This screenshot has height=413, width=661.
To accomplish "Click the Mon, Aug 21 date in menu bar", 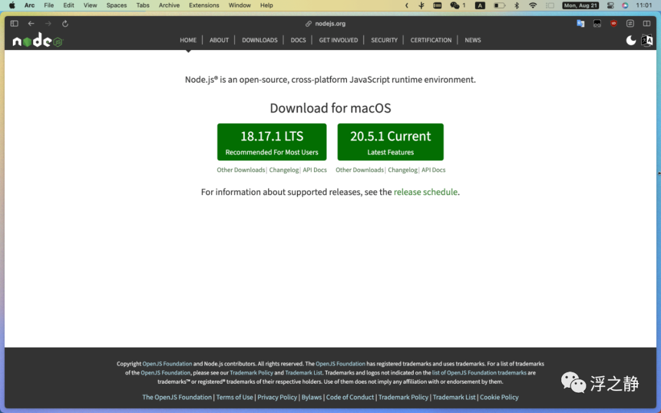I will [580, 6].
